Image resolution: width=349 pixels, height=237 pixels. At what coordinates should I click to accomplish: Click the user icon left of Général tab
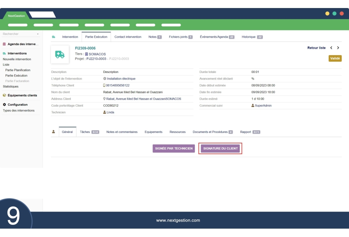coord(54,132)
